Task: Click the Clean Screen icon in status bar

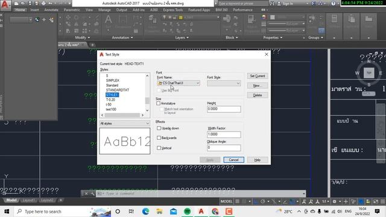Action: click(x=376, y=201)
